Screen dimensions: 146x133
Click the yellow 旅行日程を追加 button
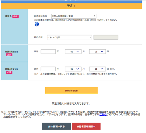tap(71, 91)
